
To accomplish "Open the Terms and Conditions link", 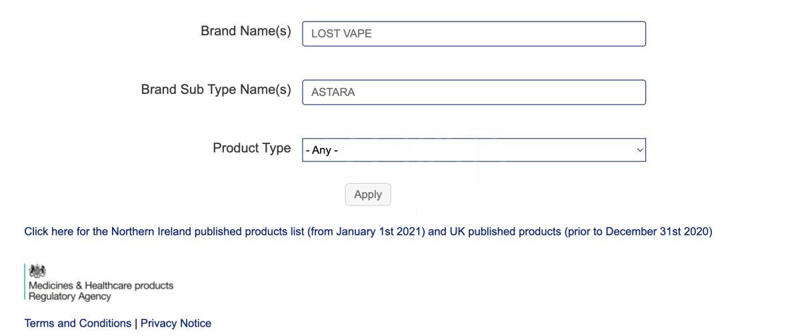I will 78,323.
